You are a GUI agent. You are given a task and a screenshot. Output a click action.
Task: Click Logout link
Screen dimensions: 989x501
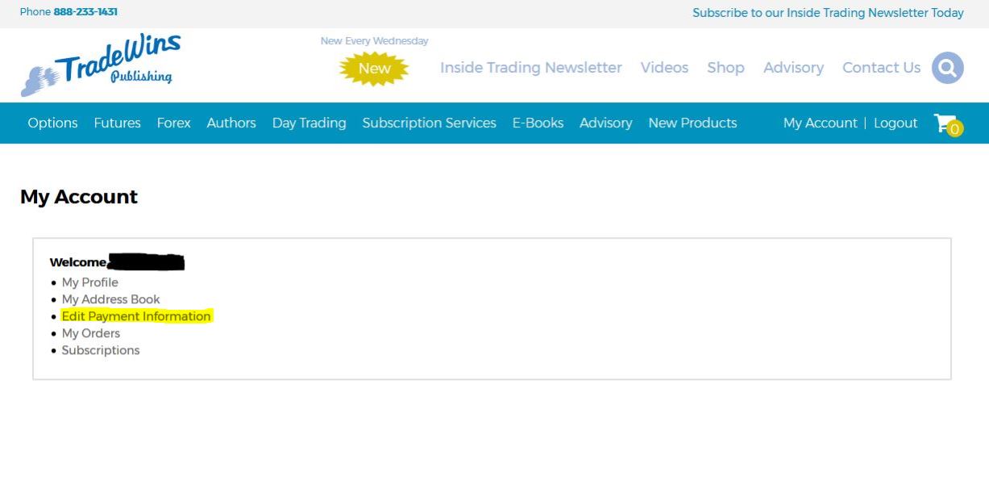(x=896, y=123)
